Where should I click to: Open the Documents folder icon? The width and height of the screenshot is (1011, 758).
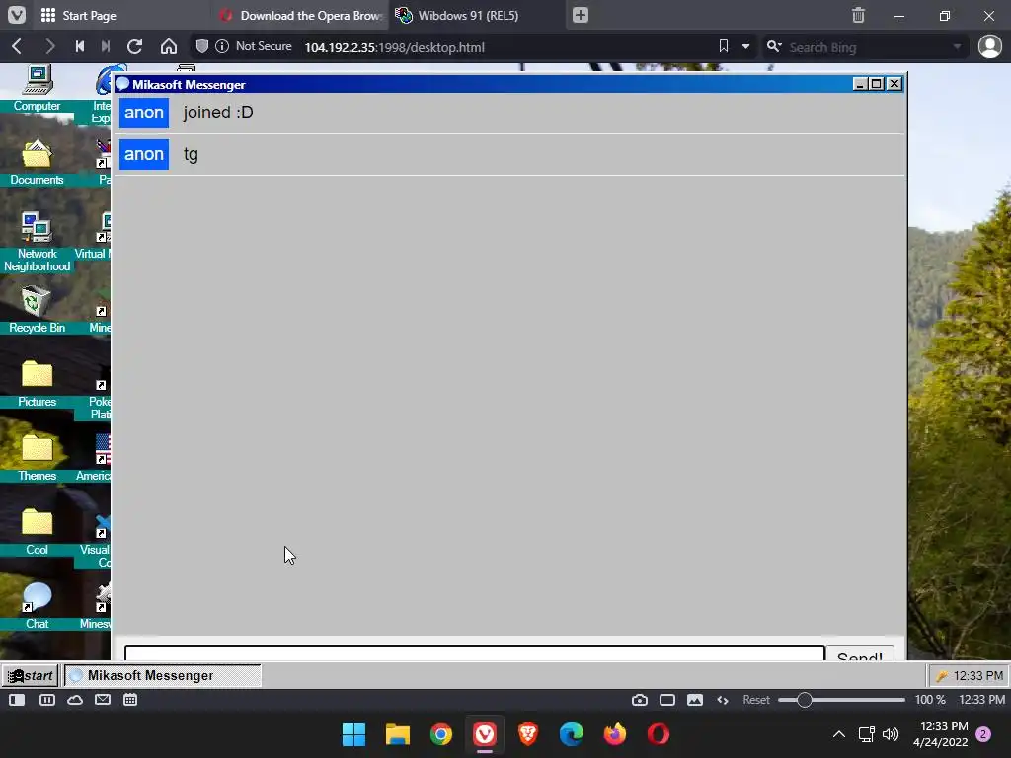click(x=37, y=163)
